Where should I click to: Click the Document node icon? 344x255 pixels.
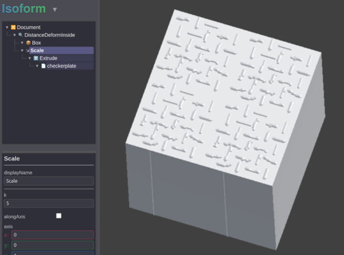coord(13,27)
